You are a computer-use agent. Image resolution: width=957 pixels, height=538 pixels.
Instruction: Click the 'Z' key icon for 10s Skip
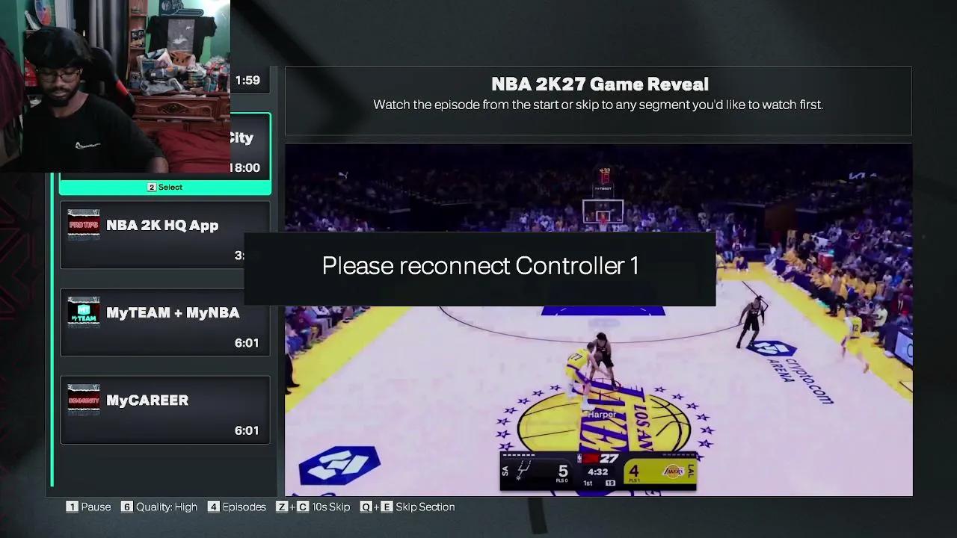(x=282, y=507)
